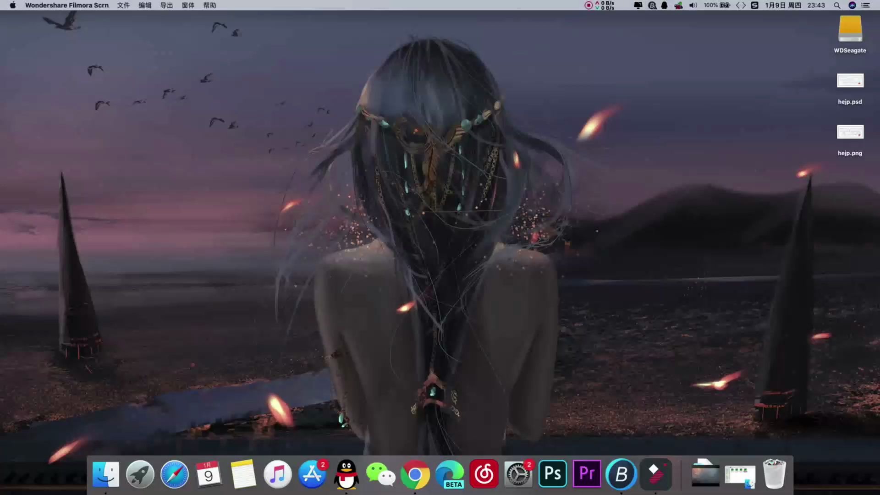
Task: Open the 文件 menu of Wondershare Filmora Scrn
Action: 123,5
